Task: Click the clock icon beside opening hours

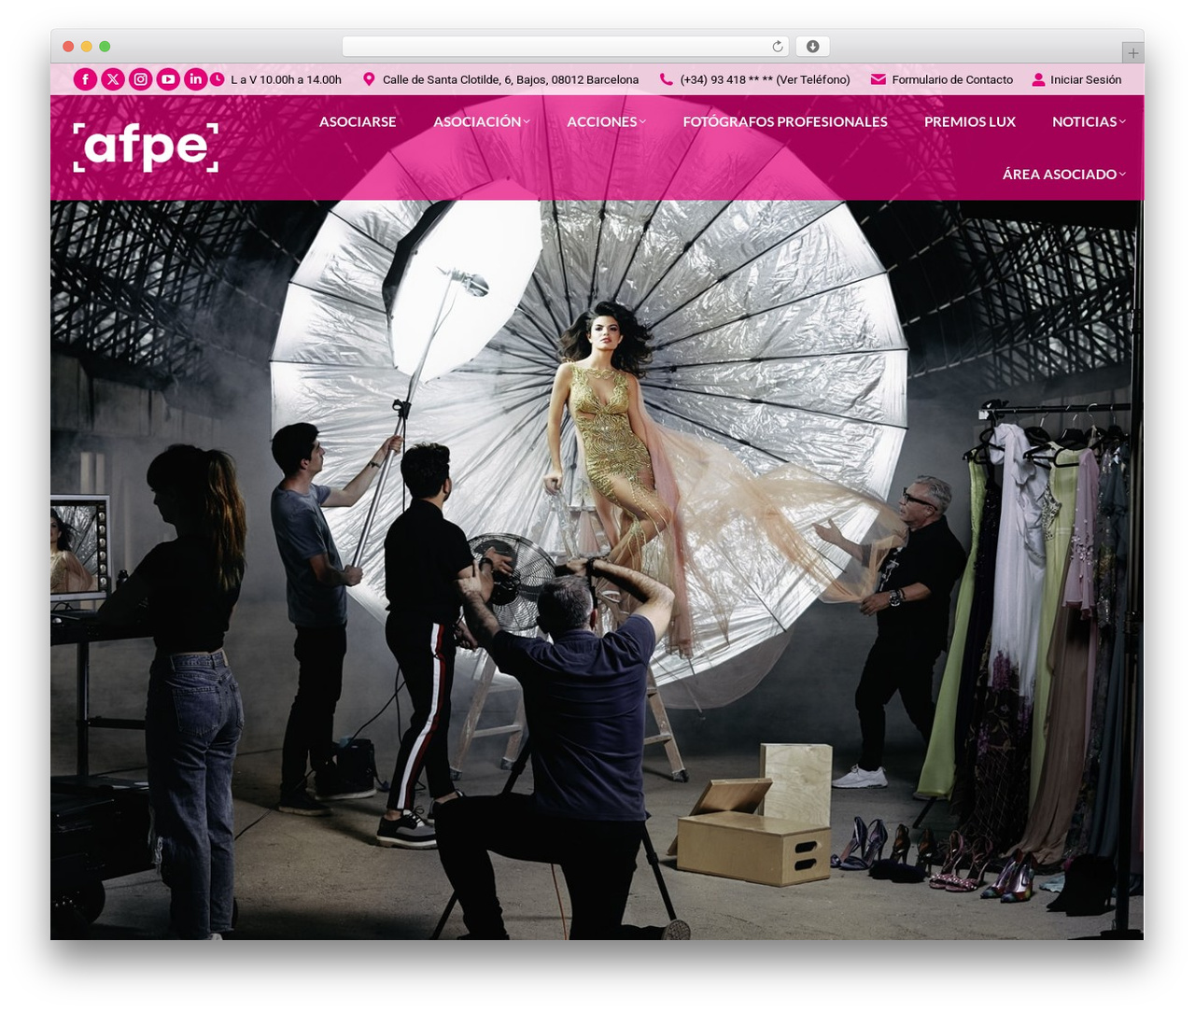Action: click(217, 79)
